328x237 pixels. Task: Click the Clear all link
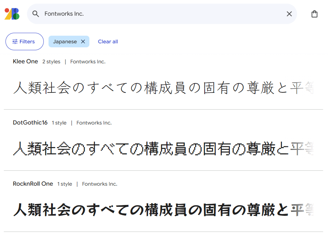pyautogui.click(x=108, y=42)
